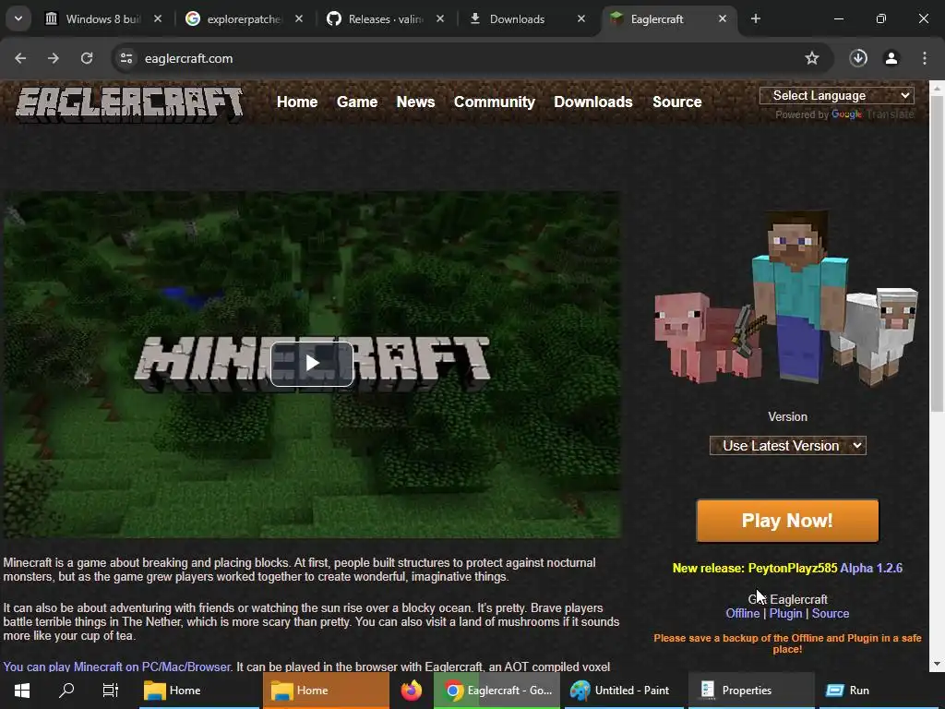
Task: Click the browser forward arrow
Action: point(54,58)
